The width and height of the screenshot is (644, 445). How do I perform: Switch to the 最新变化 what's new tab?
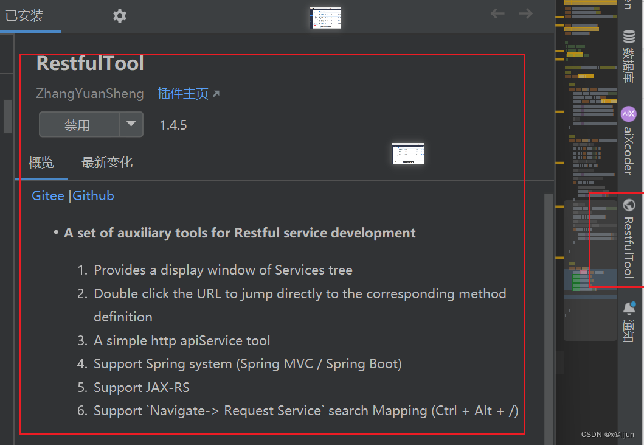pyautogui.click(x=107, y=163)
